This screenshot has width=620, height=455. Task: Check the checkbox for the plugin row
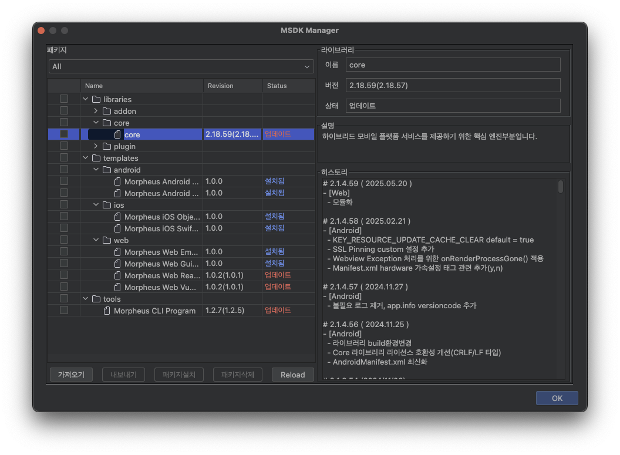click(63, 146)
